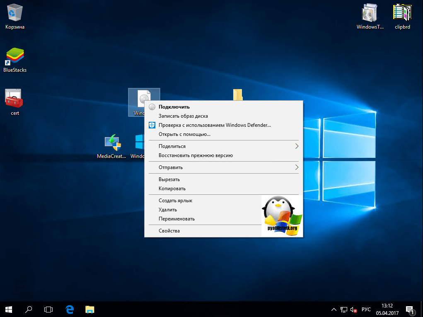Select Записать образ диска menu entry
Screen dimensions: 423x317
point(183,116)
